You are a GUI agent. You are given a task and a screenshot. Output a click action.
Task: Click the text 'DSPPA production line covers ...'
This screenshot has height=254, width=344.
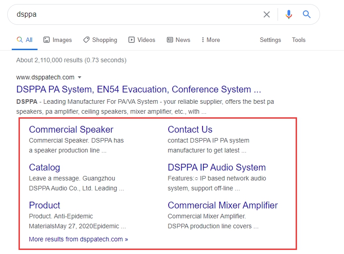coord(213,226)
